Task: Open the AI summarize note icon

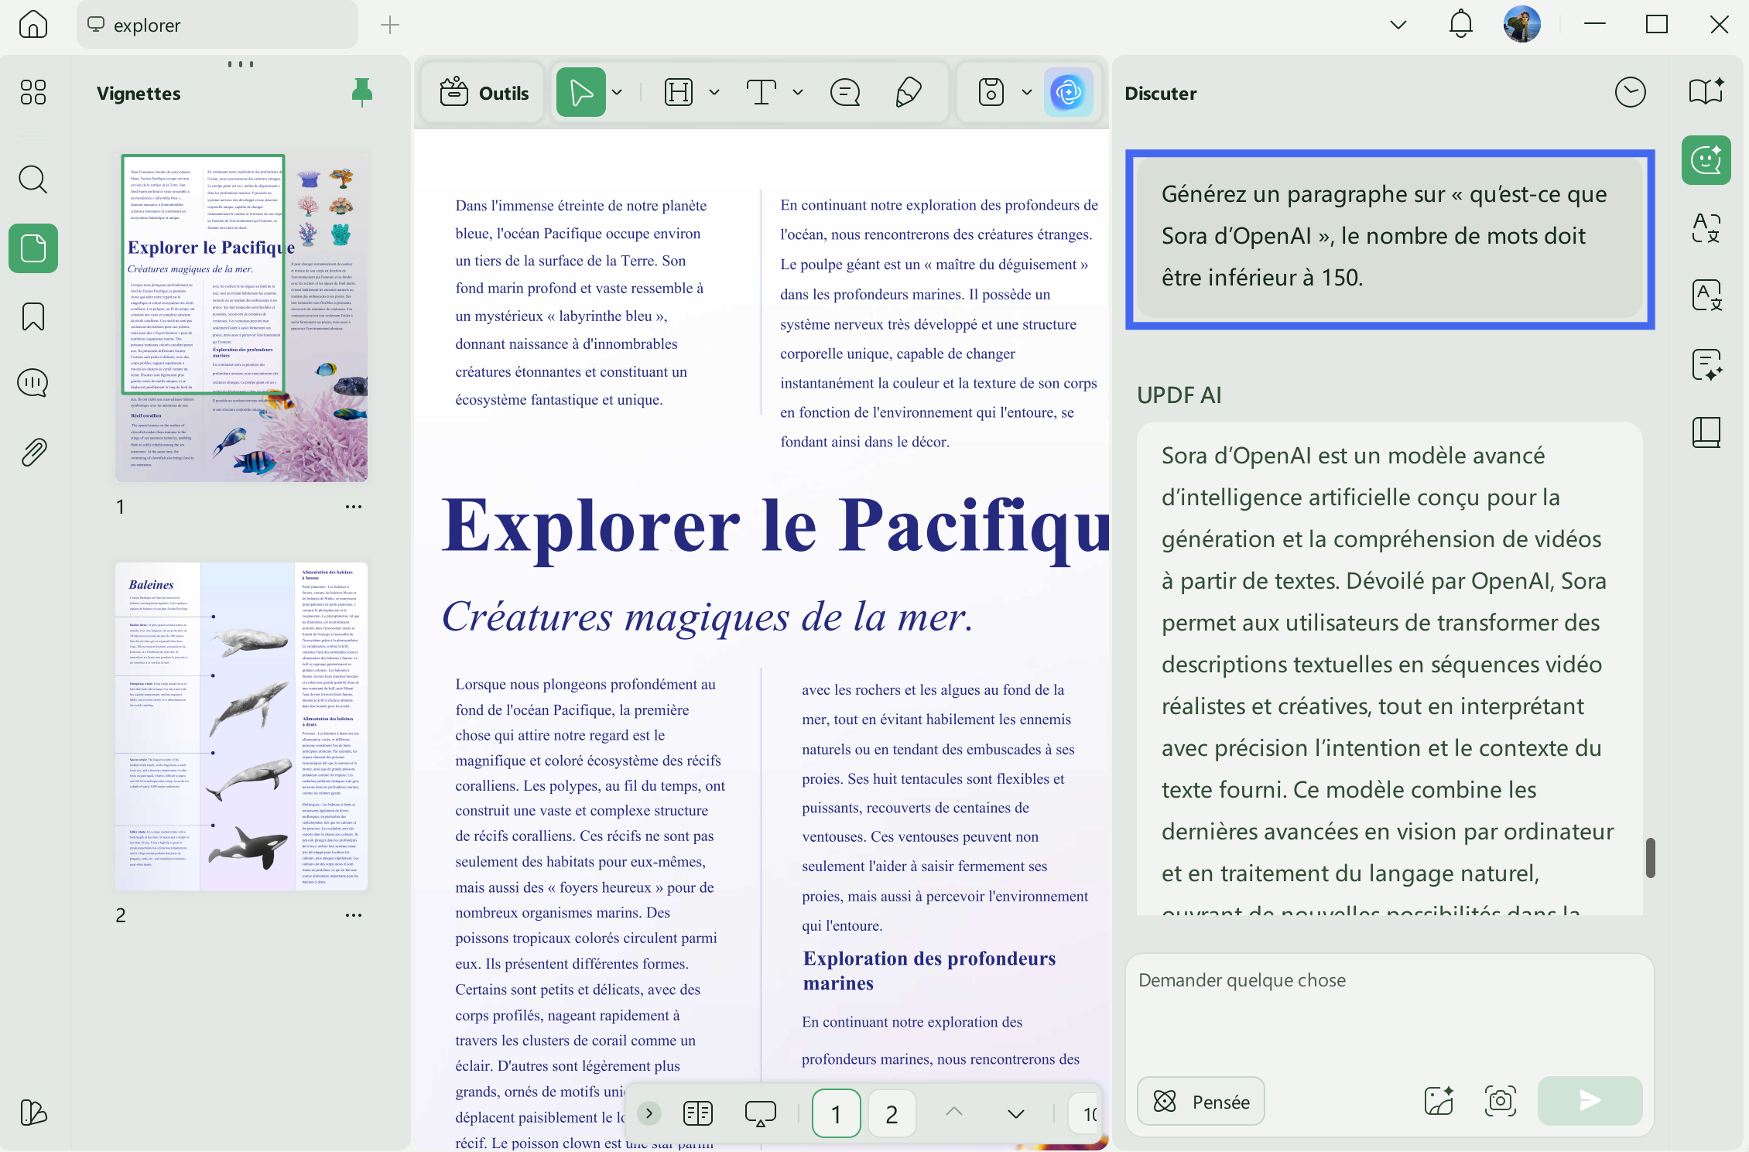Action: 1706,364
